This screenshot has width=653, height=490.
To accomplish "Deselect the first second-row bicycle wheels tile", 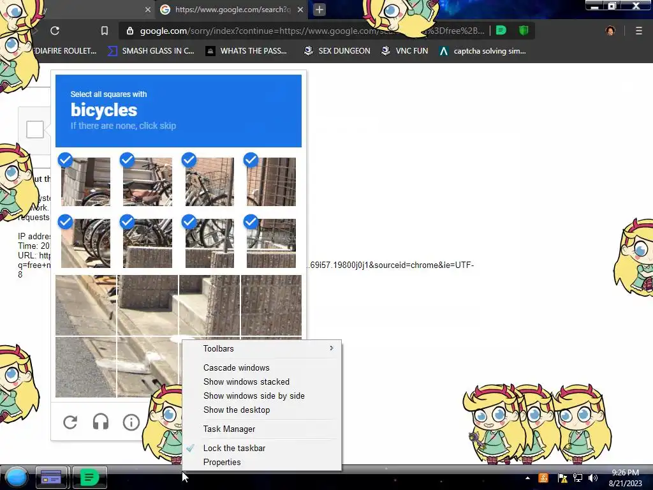I will 85,243.
